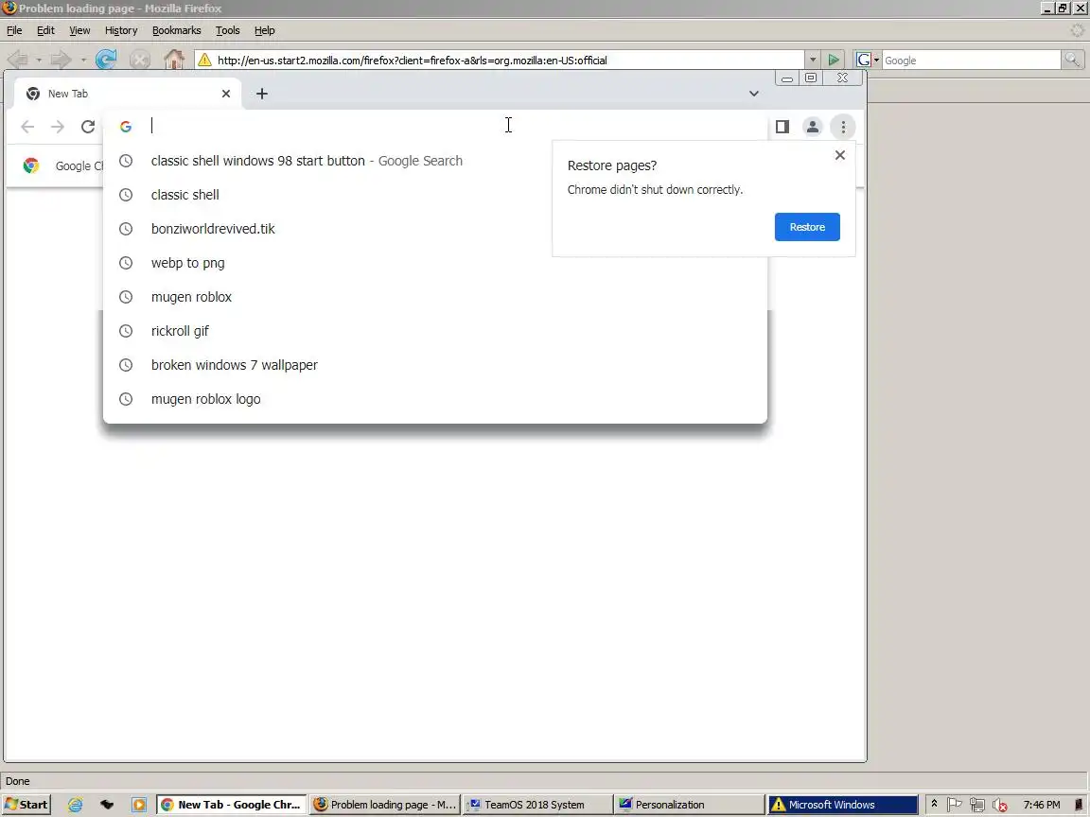Reload page in Chrome toolbar
Screen dimensions: 1090x817
click(88, 127)
